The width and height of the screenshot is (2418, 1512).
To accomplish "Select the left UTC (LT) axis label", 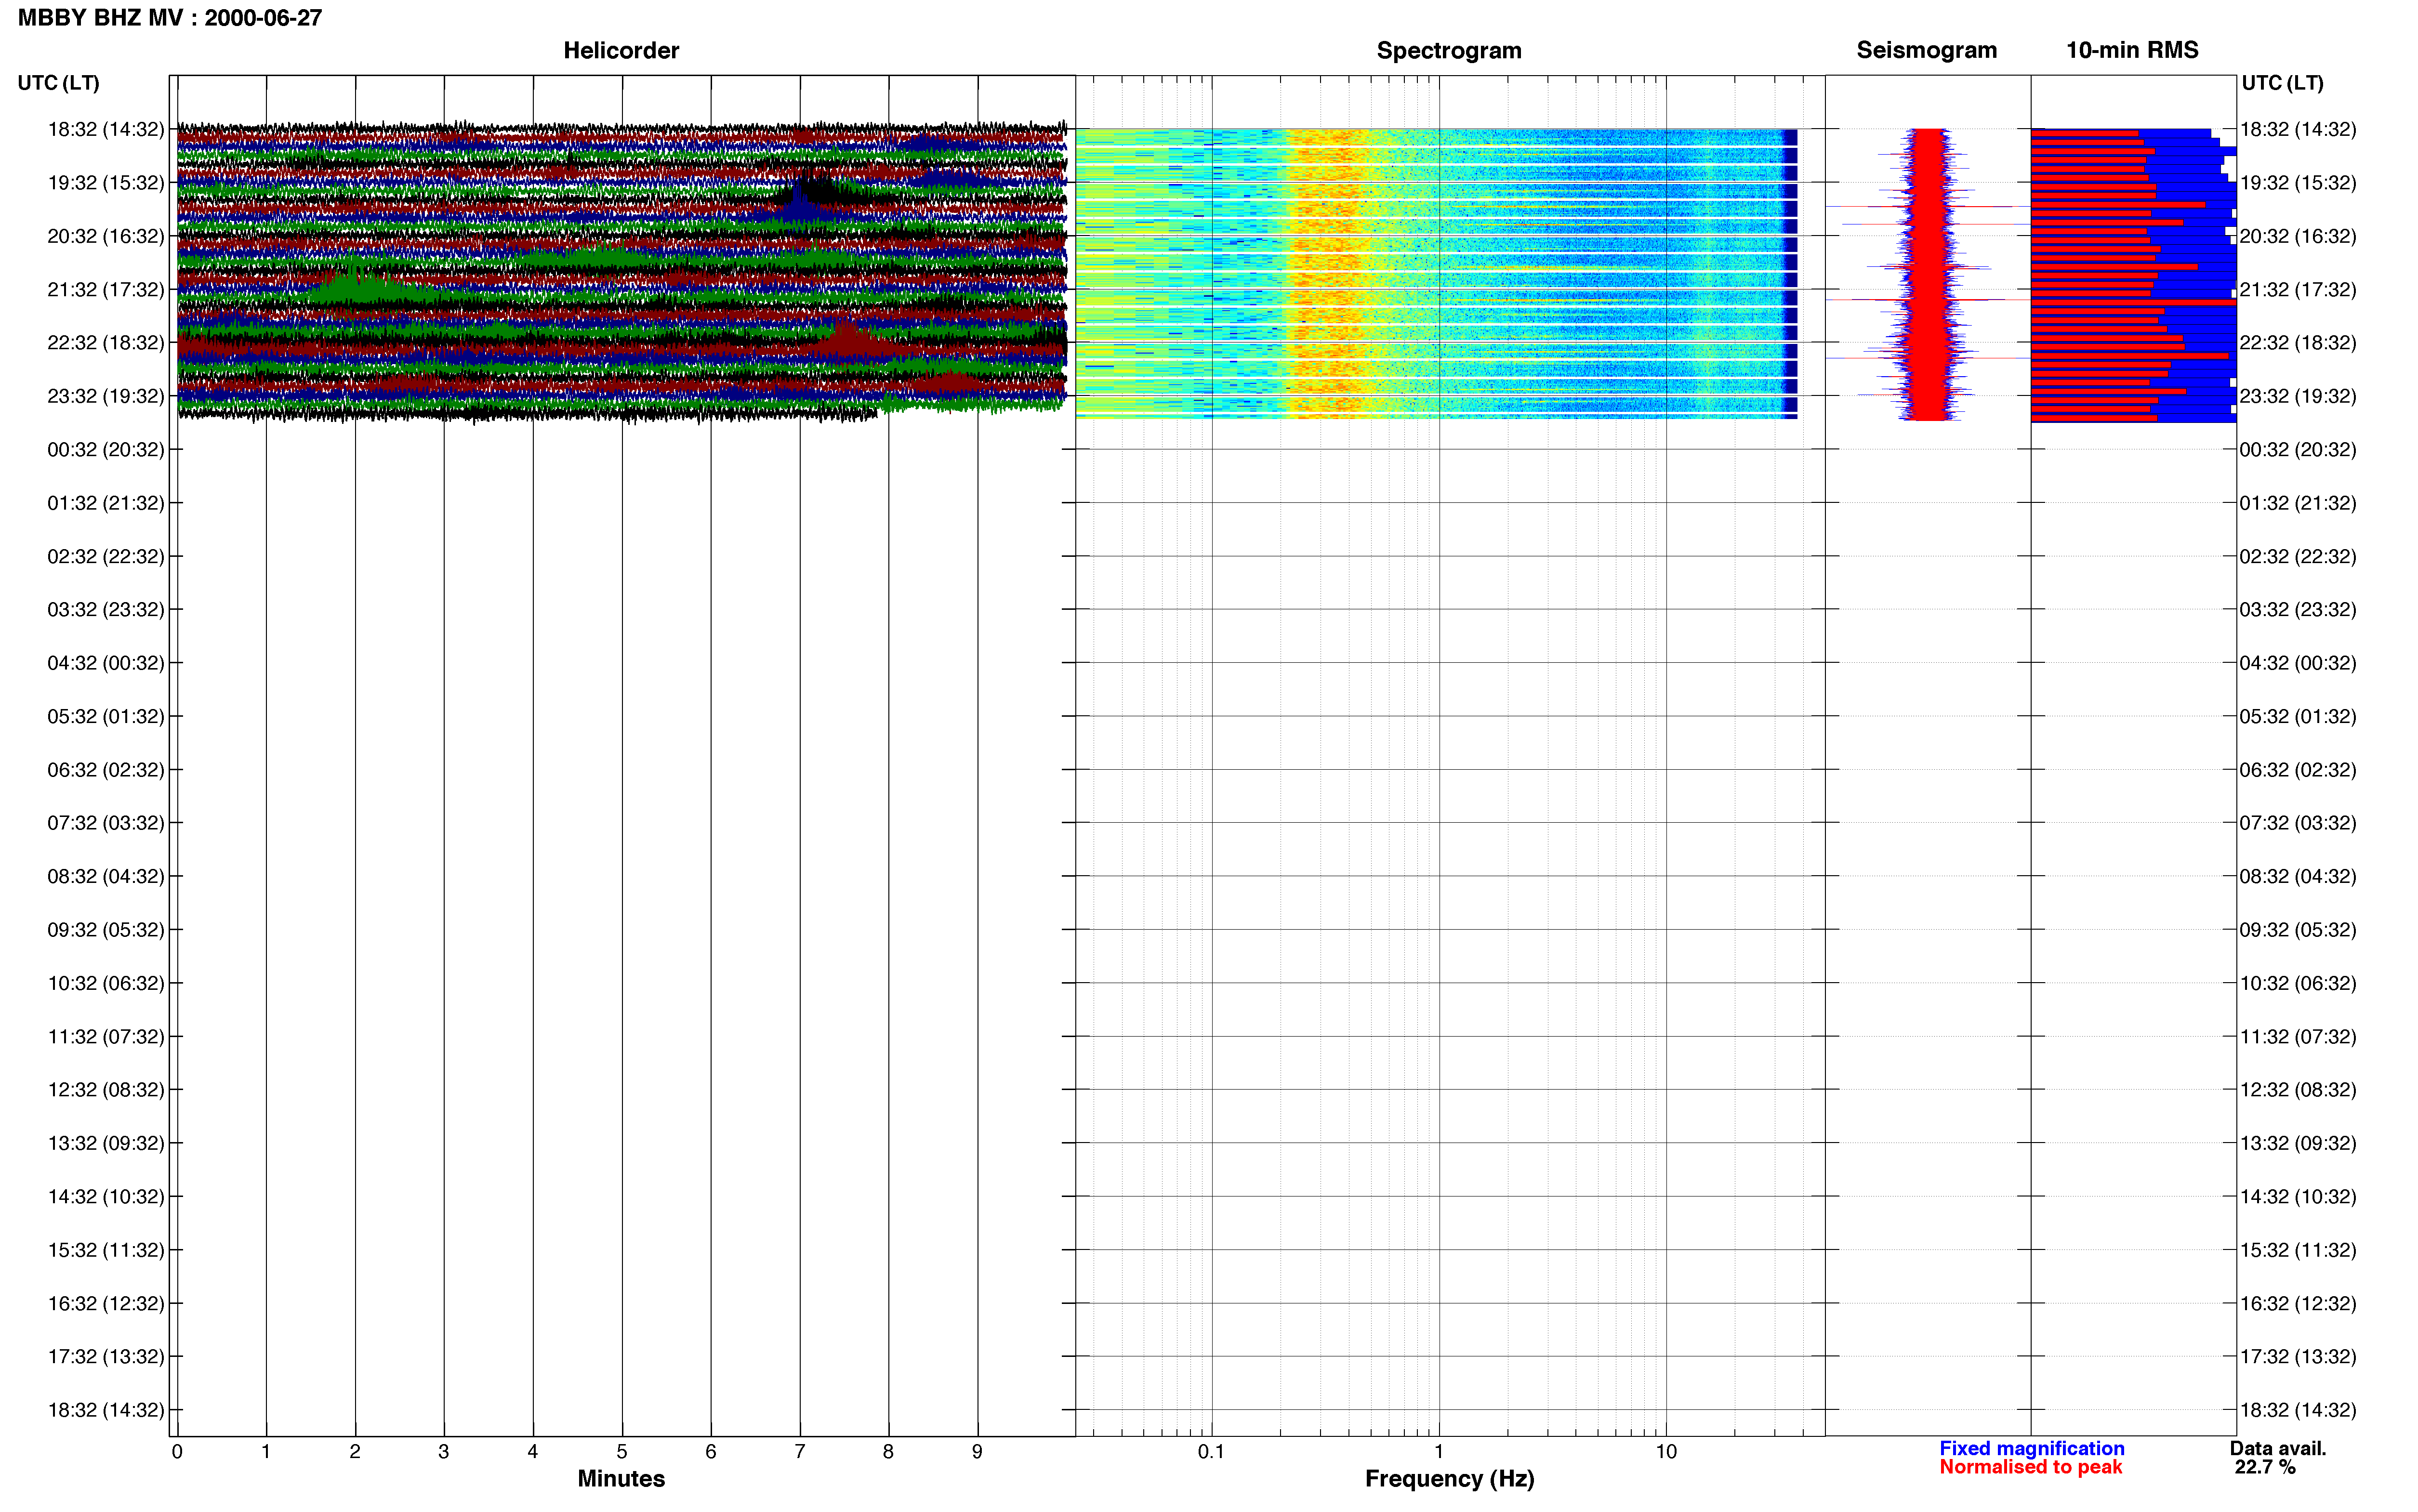I will click(59, 83).
